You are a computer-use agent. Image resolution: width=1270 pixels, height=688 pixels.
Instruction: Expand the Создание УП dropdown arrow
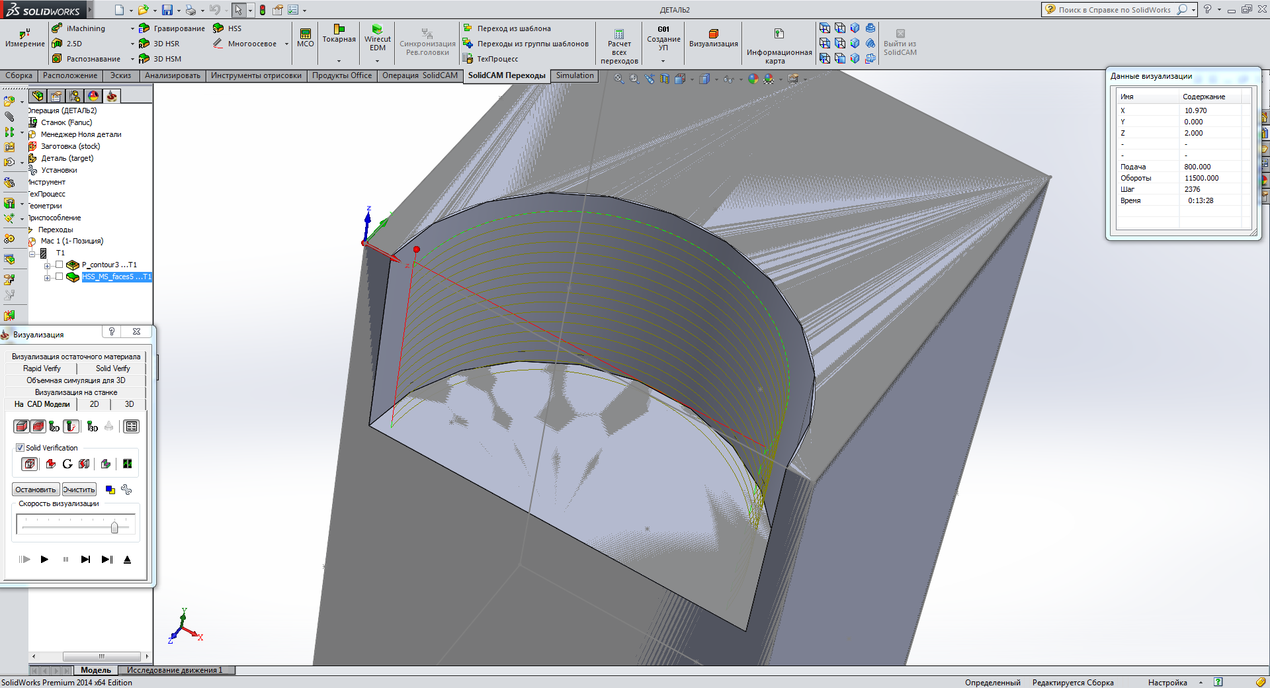click(663, 61)
